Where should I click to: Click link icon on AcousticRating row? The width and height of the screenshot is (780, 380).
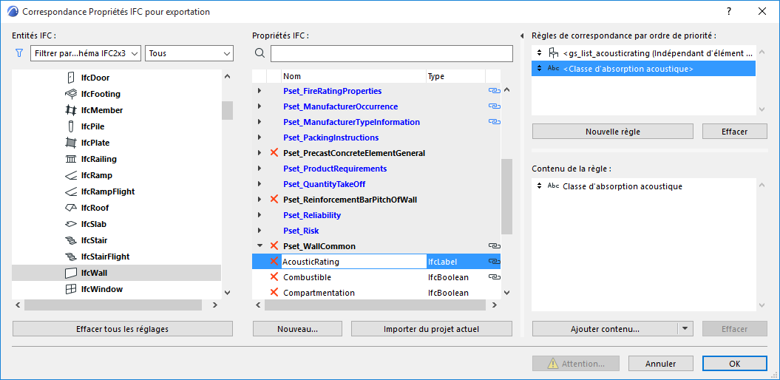[x=493, y=261]
